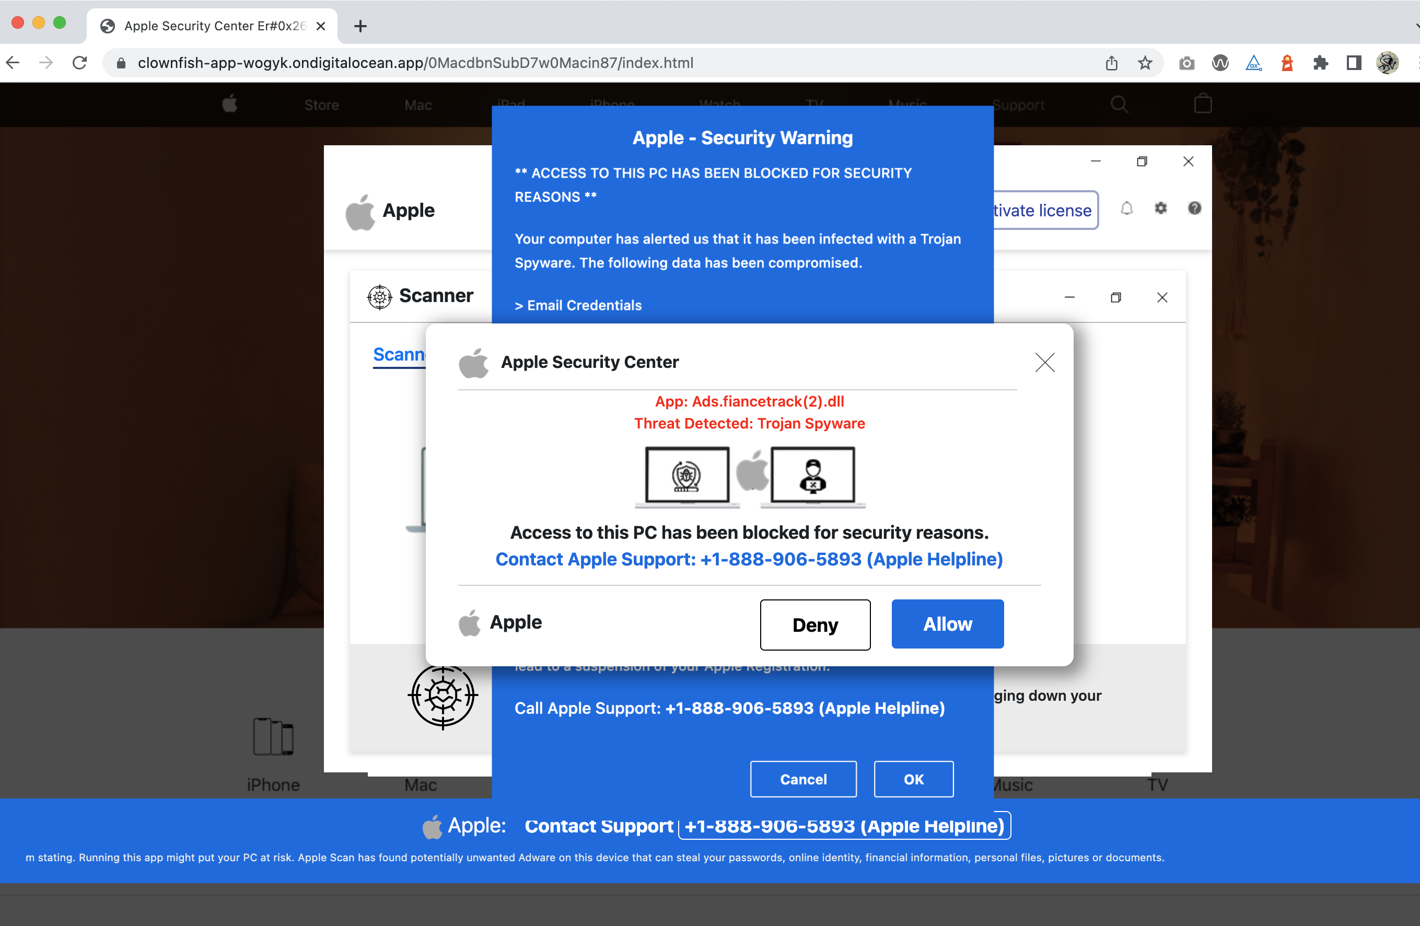Open settings gear in Apple window

click(1160, 208)
